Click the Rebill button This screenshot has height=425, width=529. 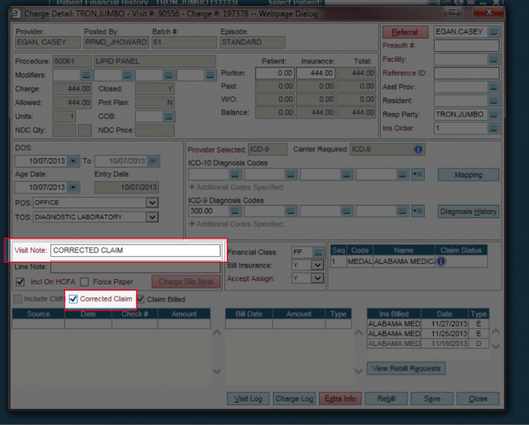tap(386, 399)
